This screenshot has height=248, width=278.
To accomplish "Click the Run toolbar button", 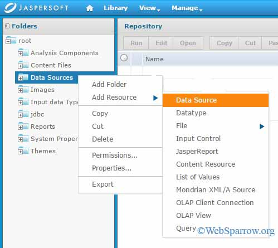I will tap(136, 43).
